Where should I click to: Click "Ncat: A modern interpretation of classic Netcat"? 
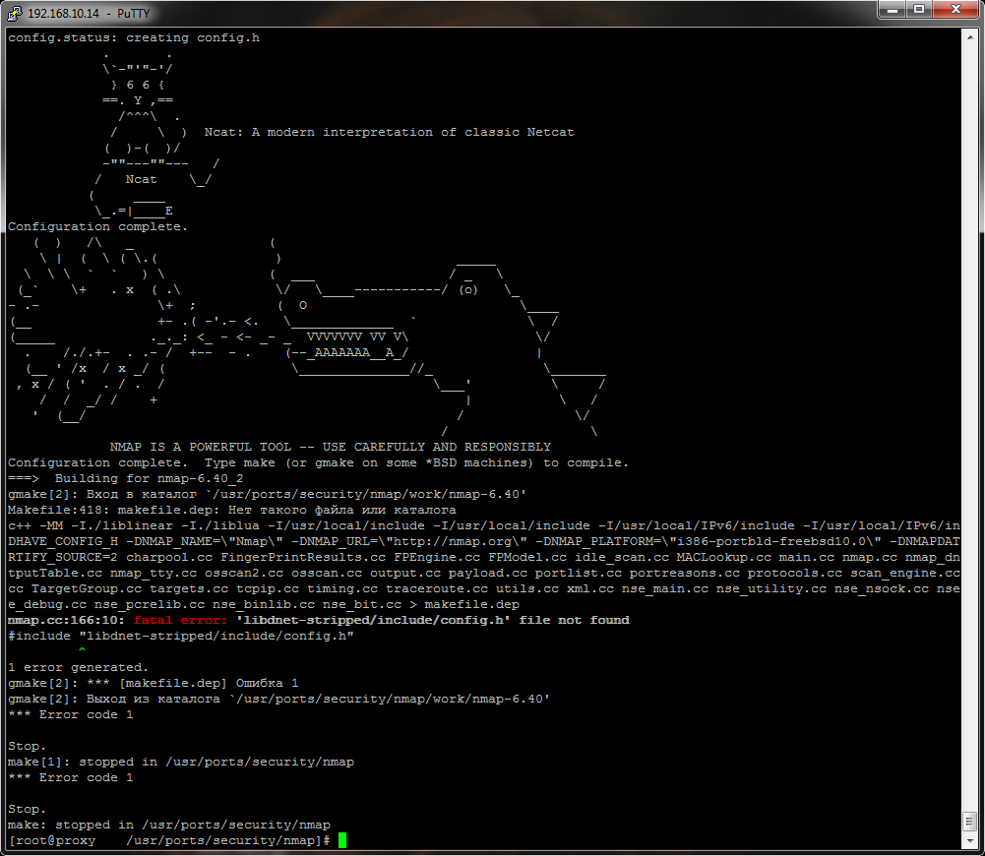(x=389, y=132)
